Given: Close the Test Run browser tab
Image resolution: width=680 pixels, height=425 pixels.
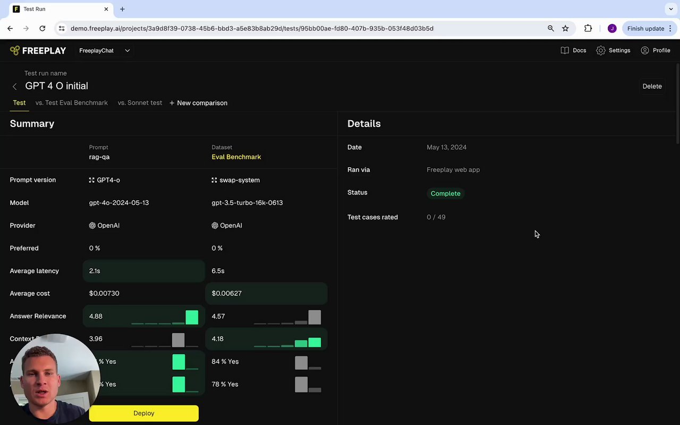Looking at the screenshot, I should [x=106, y=9].
